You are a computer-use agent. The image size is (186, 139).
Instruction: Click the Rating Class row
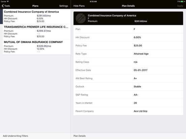(x=128, y=62)
